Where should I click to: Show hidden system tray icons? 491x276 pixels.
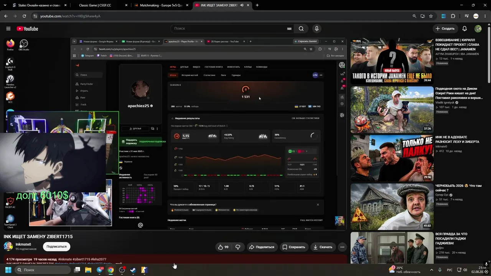431,270
